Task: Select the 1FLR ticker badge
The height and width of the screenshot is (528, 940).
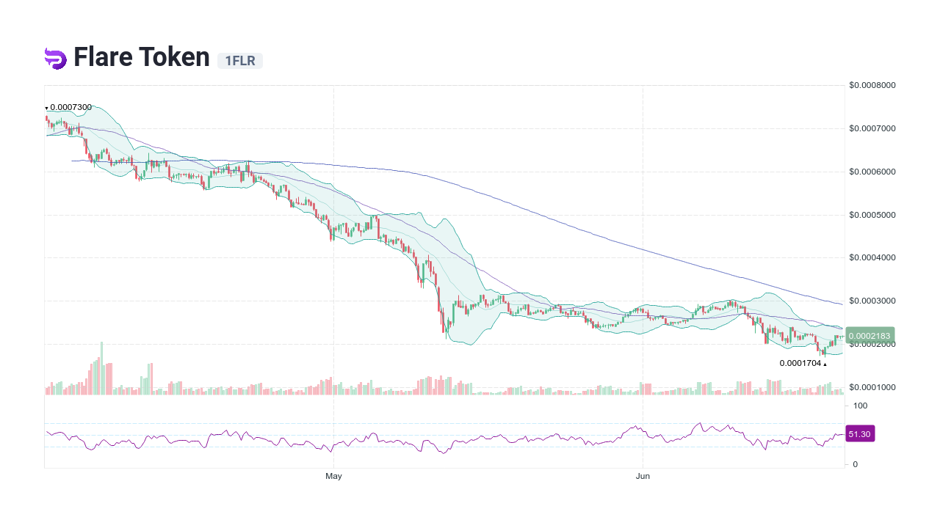Action: pos(240,61)
